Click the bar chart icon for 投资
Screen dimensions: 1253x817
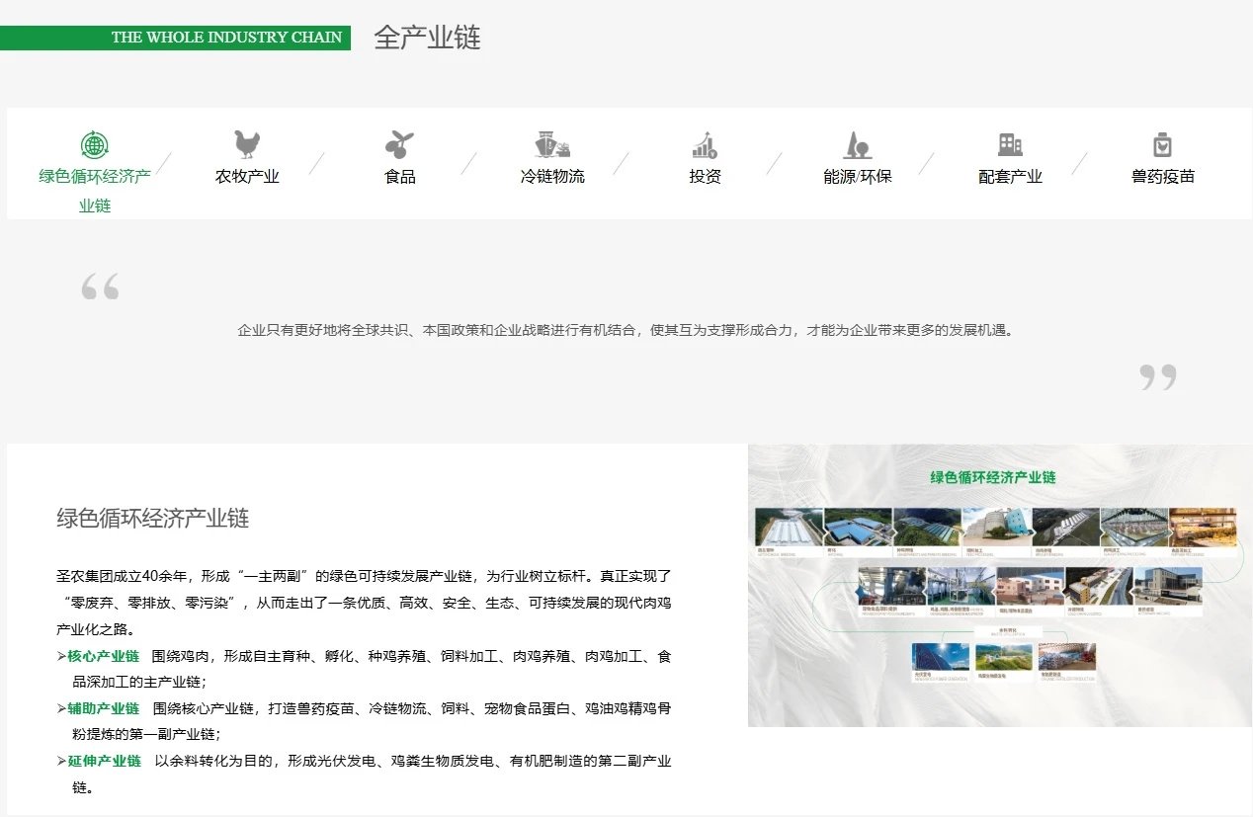(705, 145)
